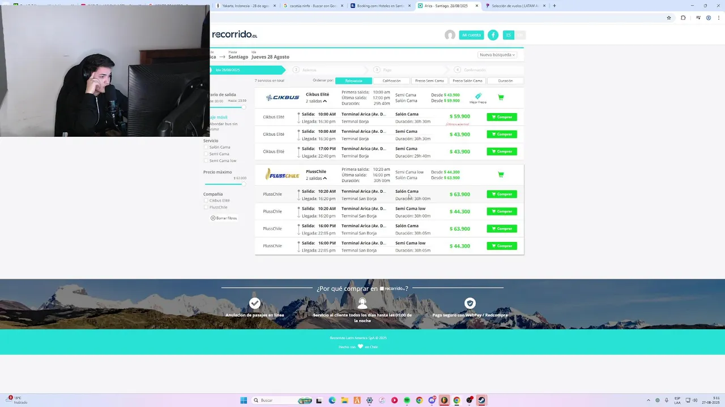Click the Mi cuenta button
The width and height of the screenshot is (725, 407).
(471, 35)
